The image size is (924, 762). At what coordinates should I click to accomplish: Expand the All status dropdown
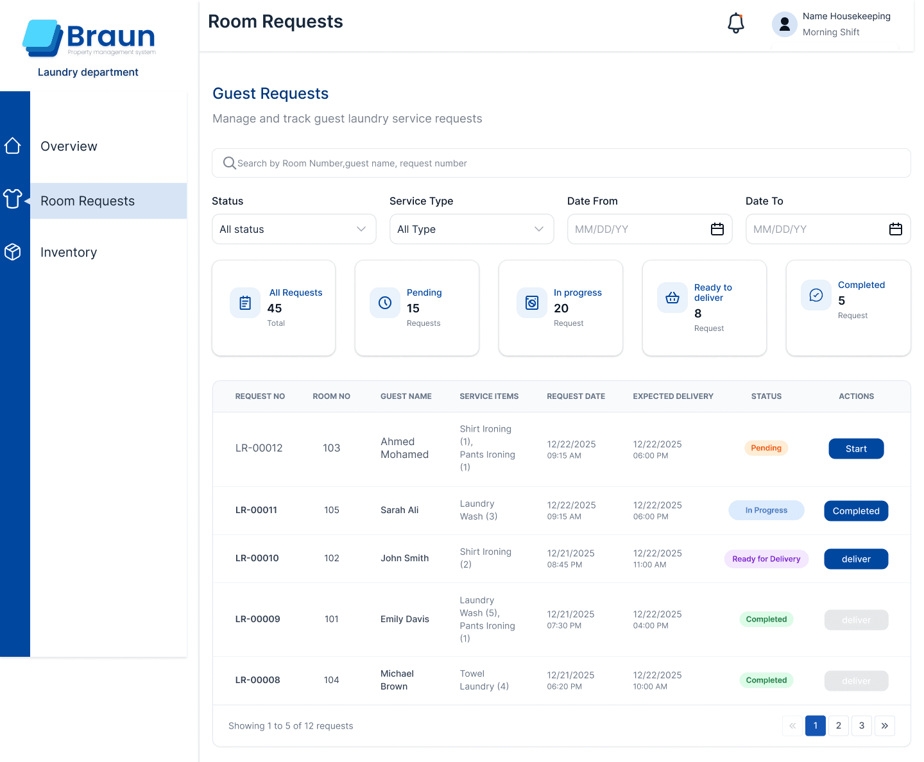(x=294, y=229)
